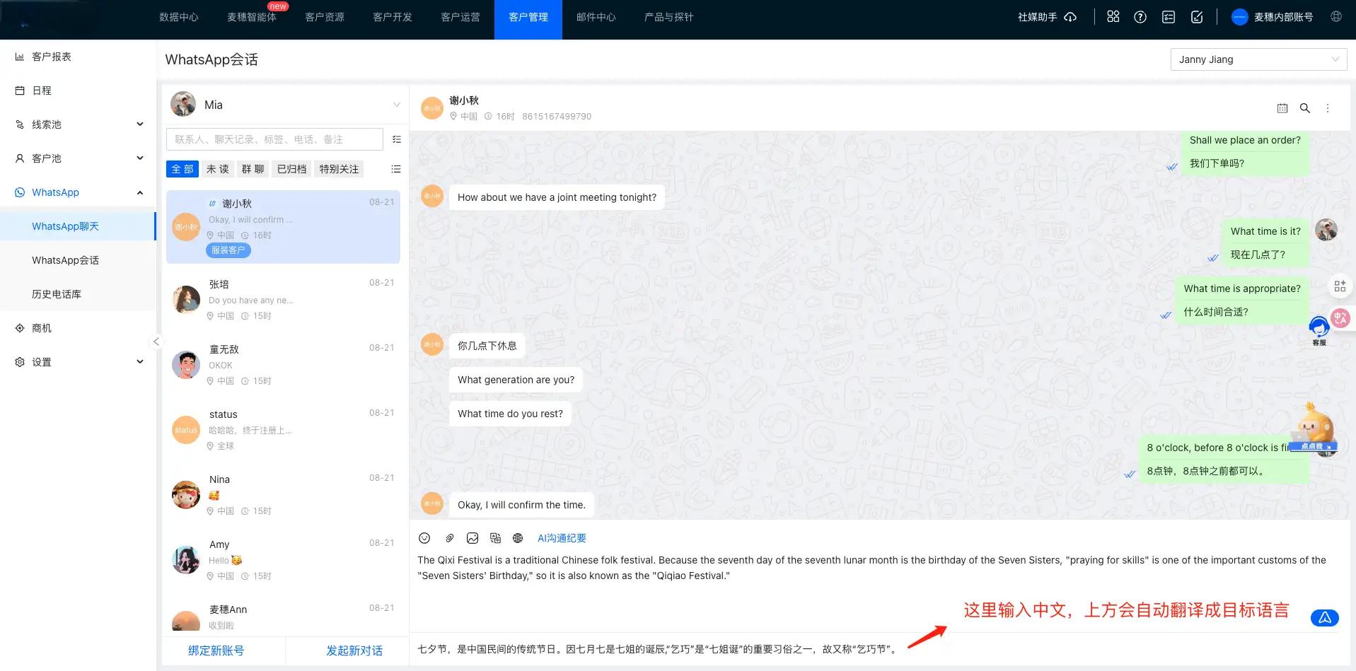
Task: Click the 发起新对话 button
Action: [x=354, y=650]
